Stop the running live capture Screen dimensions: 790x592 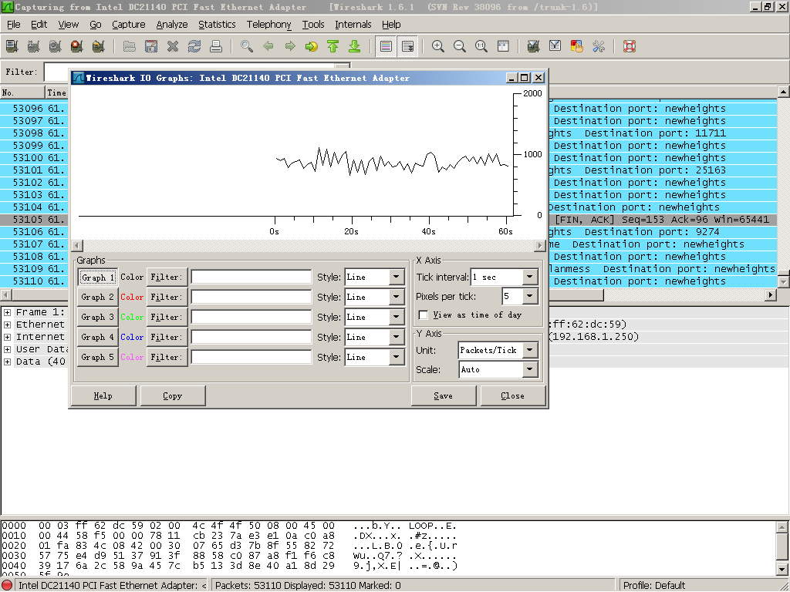point(76,47)
